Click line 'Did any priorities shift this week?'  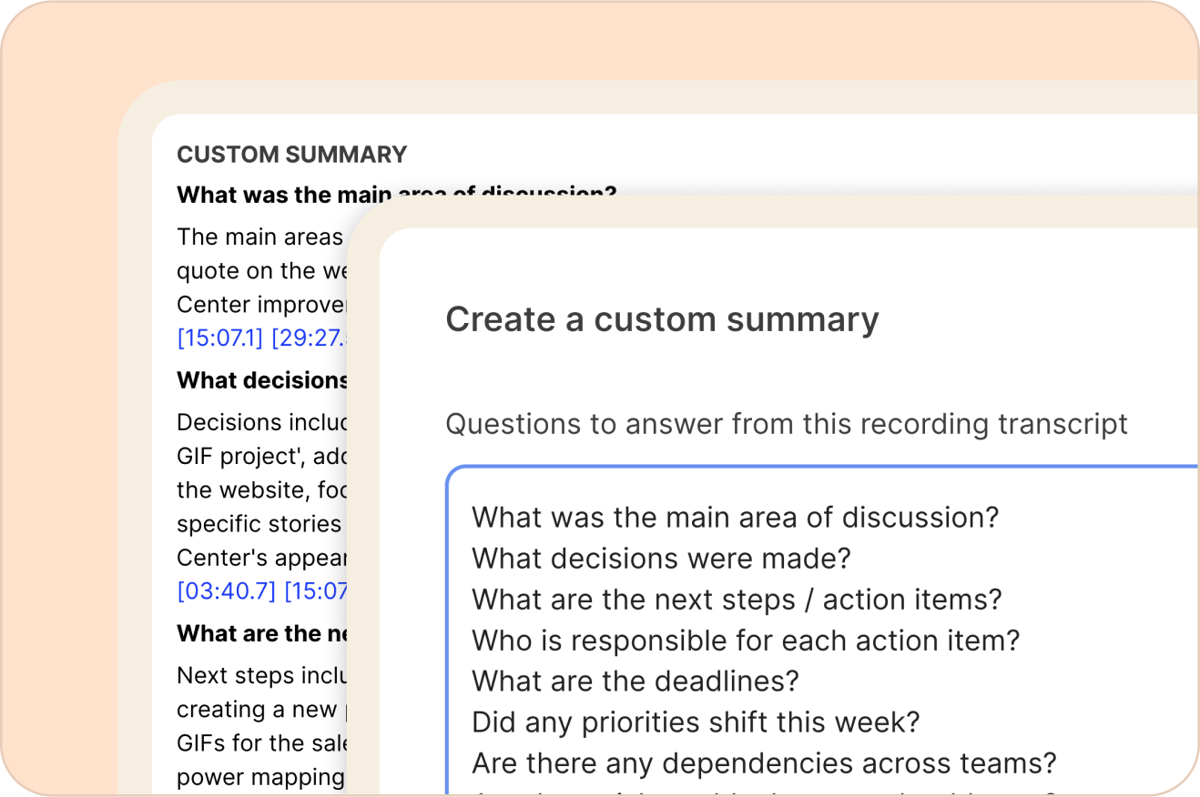pos(696,722)
